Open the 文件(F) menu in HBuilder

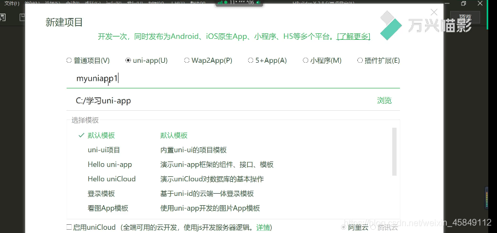pyautogui.click(x=11, y=3)
